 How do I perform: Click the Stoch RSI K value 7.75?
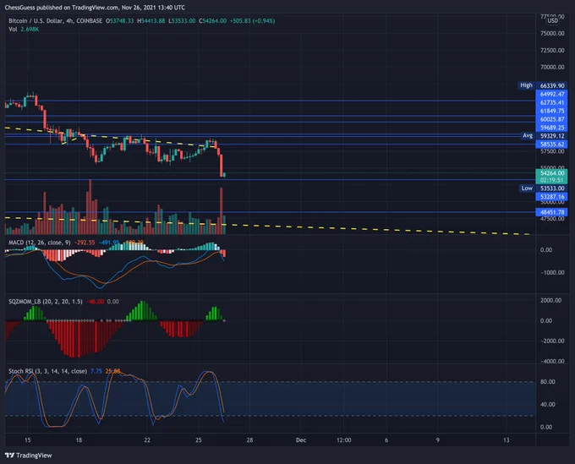(96, 371)
